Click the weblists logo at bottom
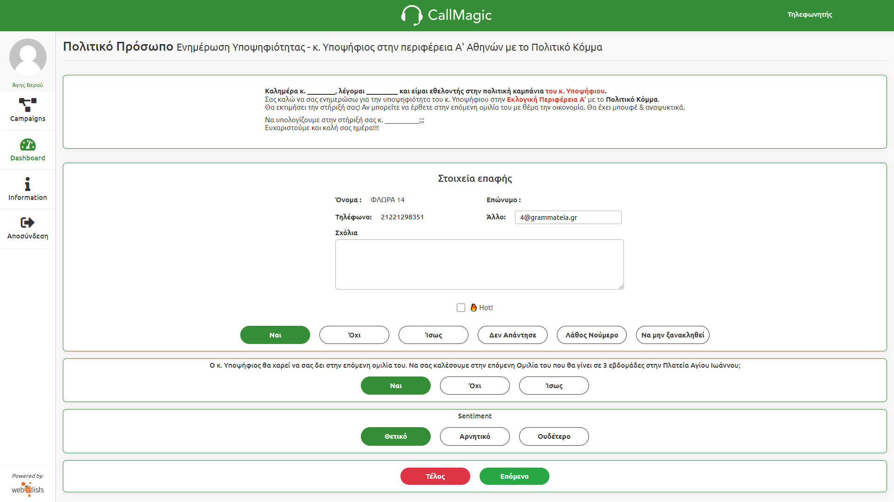This screenshot has width=894, height=502. pos(28,489)
